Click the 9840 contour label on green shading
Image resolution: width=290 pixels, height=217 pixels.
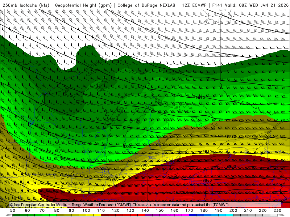click(x=128, y=146)
